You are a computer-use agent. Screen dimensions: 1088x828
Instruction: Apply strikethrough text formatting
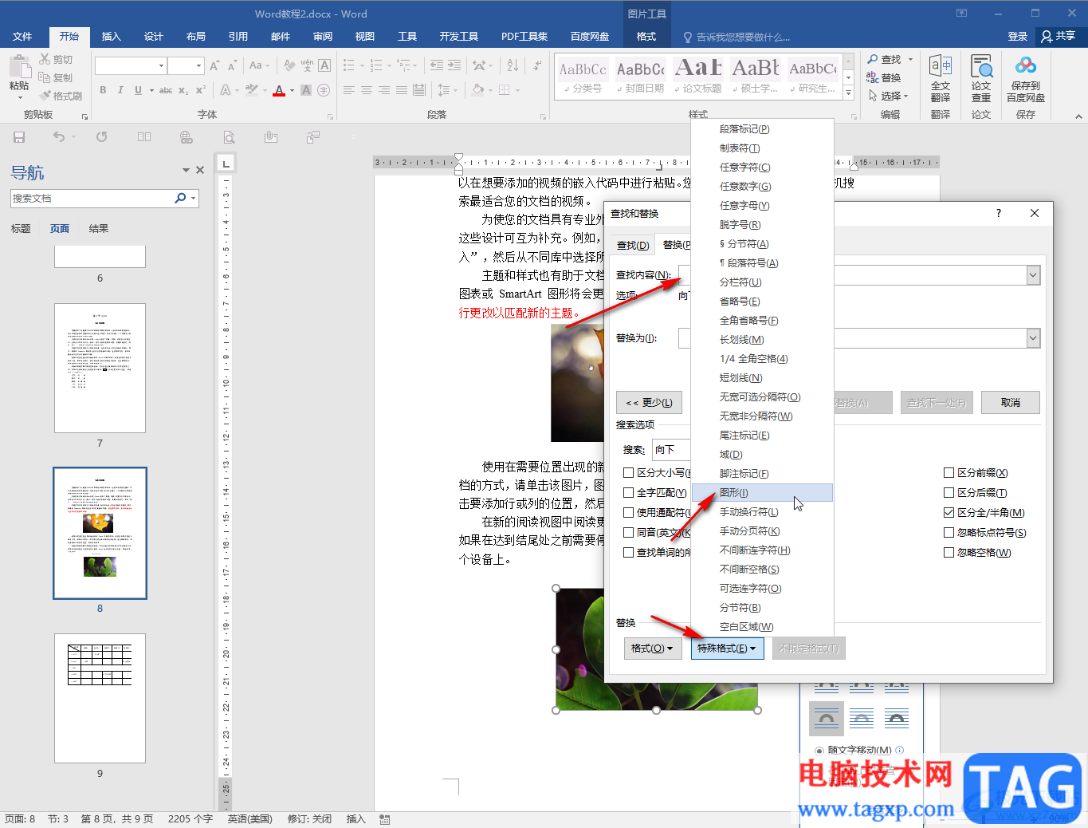[x=166, y=90]
